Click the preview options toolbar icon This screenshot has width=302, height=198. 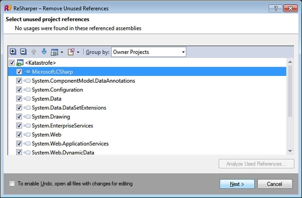tap(55, 52)
